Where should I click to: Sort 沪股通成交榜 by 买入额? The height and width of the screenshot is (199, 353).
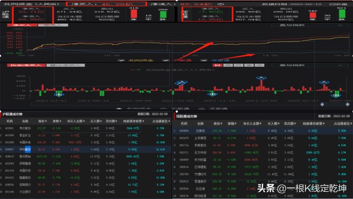(96, 121)
